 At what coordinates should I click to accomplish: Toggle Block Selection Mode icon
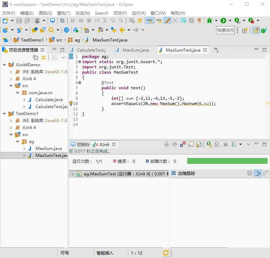tap(191, 21)
